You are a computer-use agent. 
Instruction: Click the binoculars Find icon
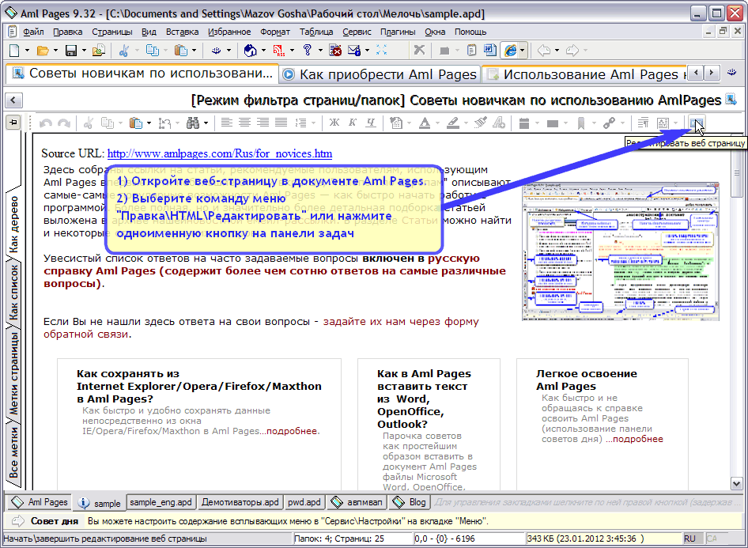click(x=193, y=123)
